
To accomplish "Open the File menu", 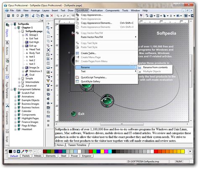I will point(12,11).
